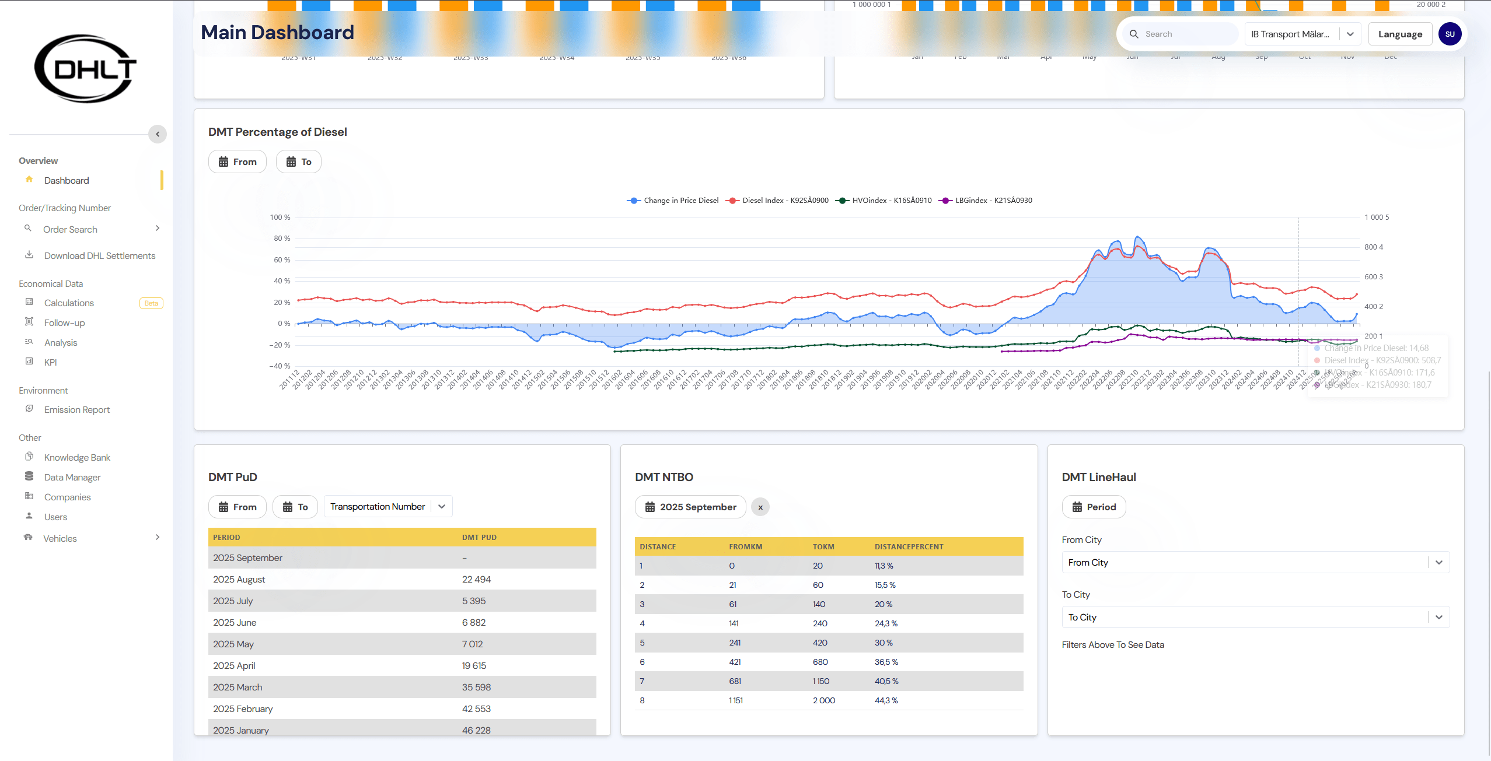Click the Download DHL Settlements icon

[x=29, y=255]
